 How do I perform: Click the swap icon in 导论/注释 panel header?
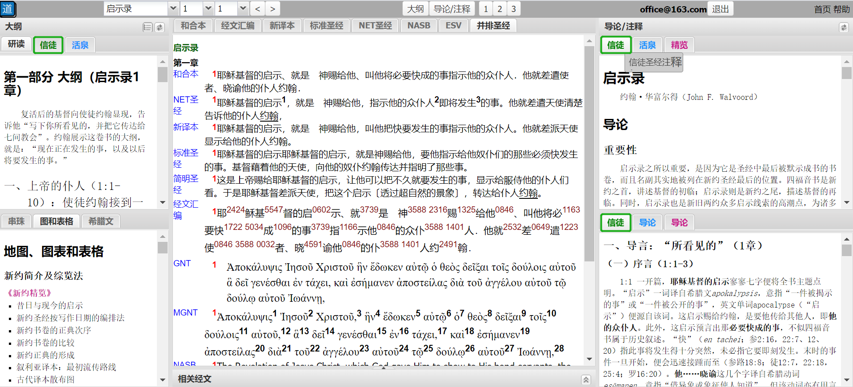click(843, 28)
